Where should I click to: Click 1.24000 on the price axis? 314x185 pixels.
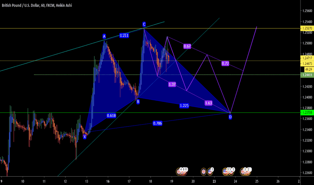(x=307, y=97)
